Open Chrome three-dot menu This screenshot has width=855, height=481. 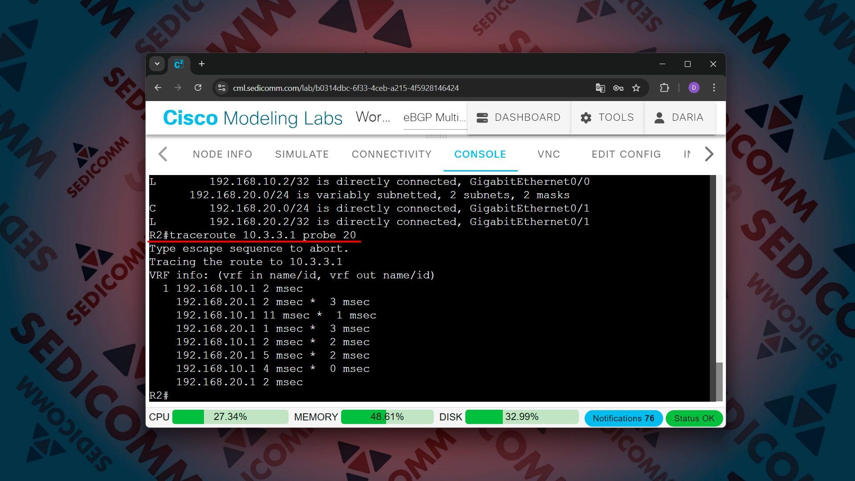pos(714,88)
